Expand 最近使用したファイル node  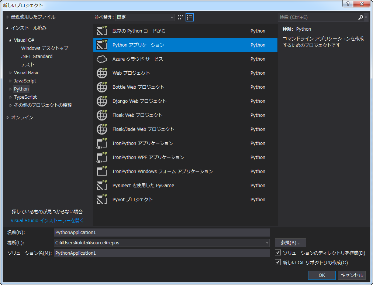[7, 17]
